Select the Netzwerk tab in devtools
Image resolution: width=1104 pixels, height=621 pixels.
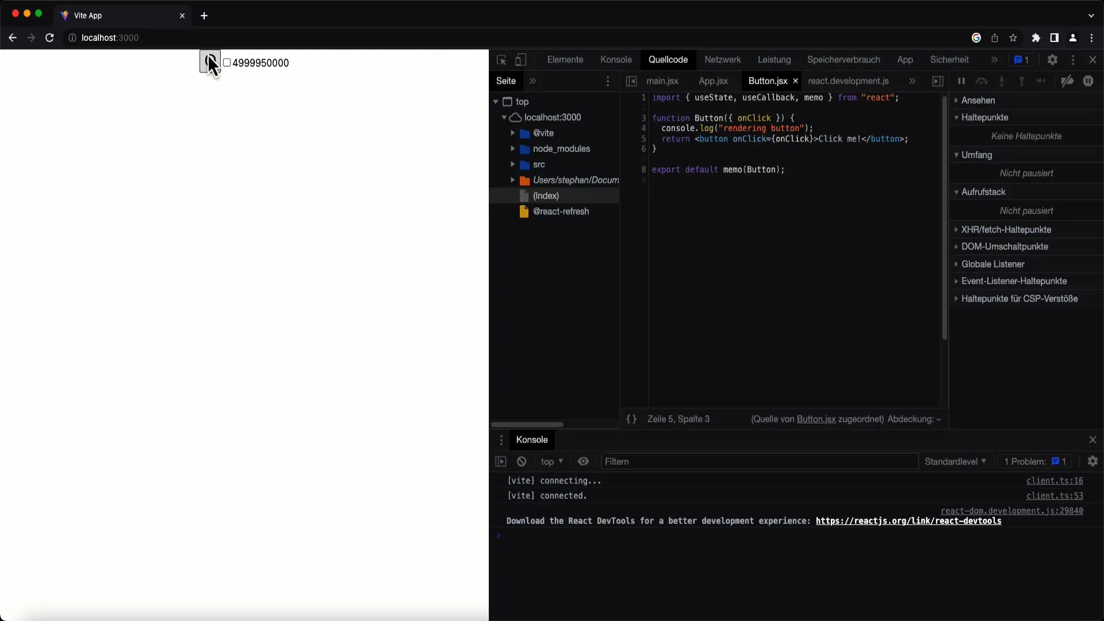pos(723,59)
